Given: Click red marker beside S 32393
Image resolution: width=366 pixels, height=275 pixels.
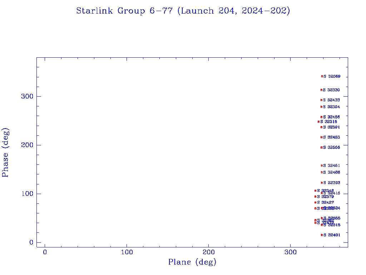Looking at the screenshot, I should coord(322,183).
